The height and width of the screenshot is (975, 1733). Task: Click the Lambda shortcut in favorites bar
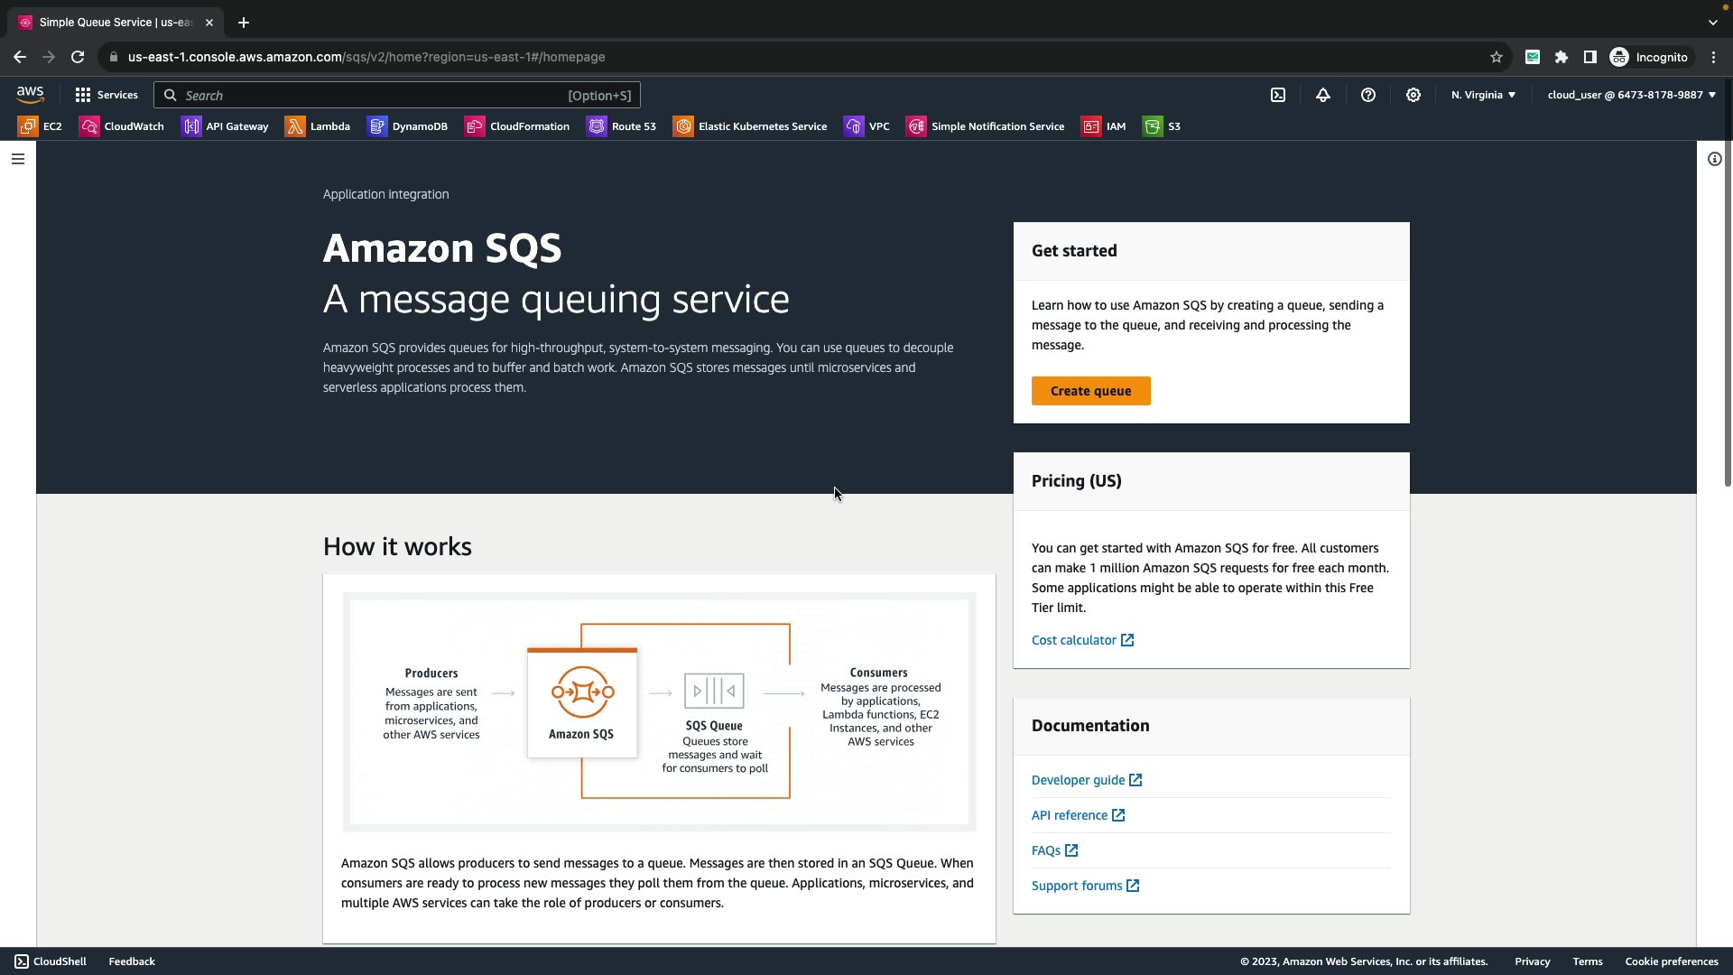click(x=319, y=126)
